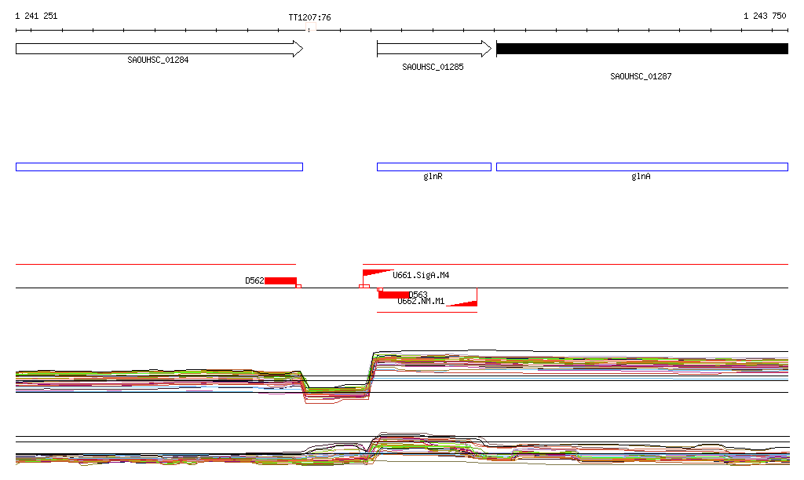This screenshot has height=480, width=804.
Task: Click the start coordinate 1 241 251
Action: (36, 16)
